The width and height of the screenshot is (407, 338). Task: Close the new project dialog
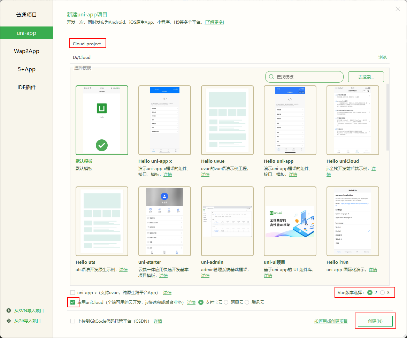(x=398, y=9)
